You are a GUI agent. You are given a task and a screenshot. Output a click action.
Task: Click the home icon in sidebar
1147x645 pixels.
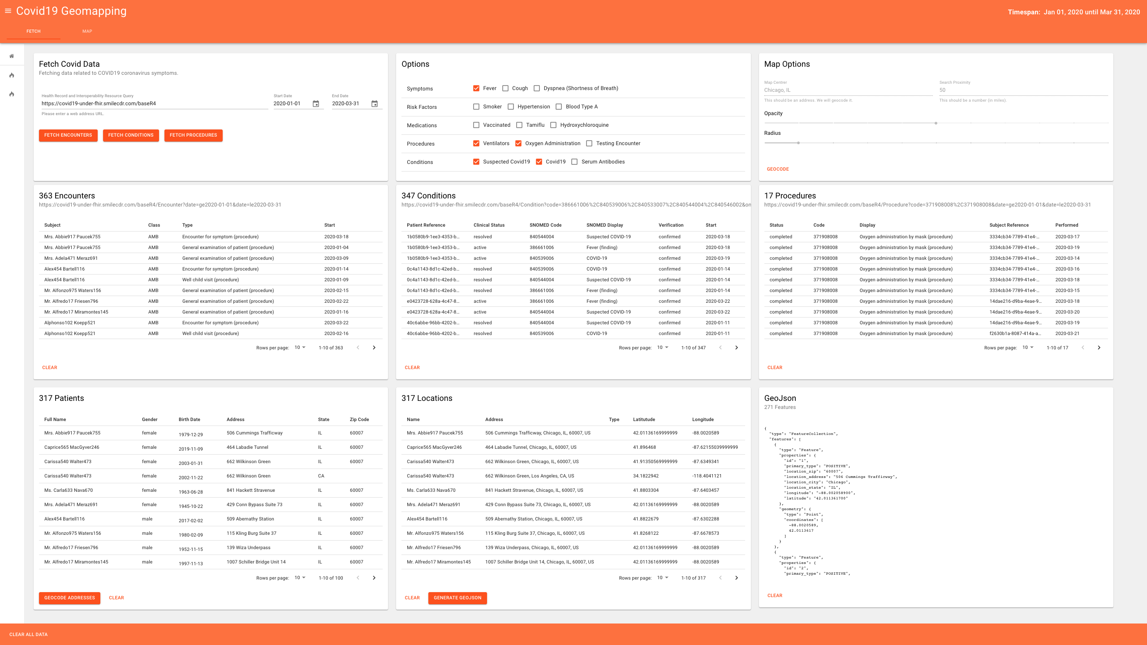tap(12, 56)
